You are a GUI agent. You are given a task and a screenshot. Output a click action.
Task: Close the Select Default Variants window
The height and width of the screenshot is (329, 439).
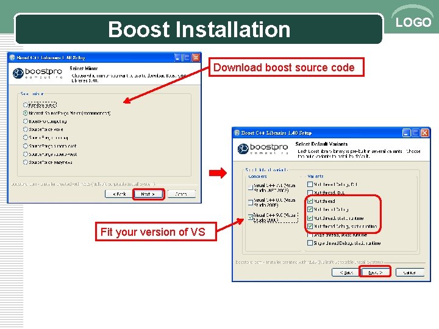[x=425, y=133]
